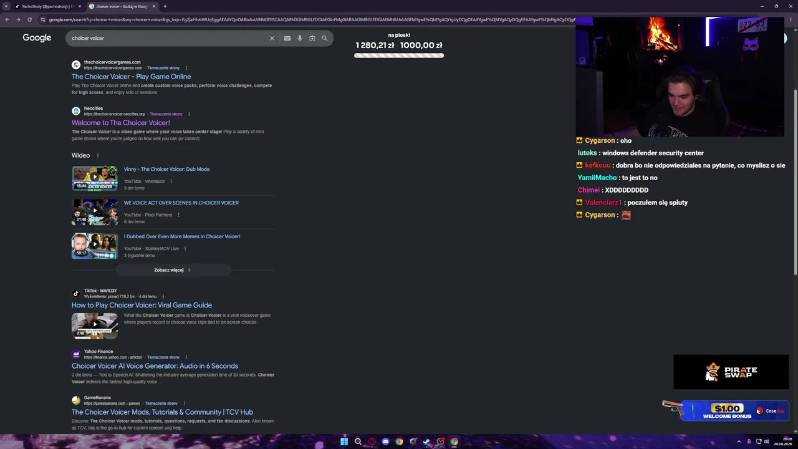
Task: View site information icon in the address bar
Action: 43,19
